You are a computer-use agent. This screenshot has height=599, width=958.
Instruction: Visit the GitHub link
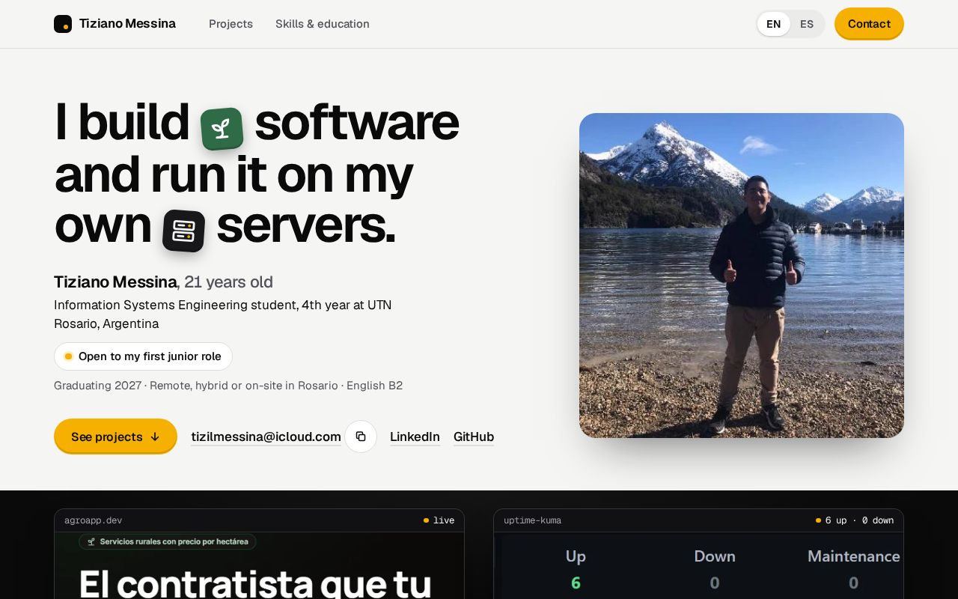pos(474,437)
